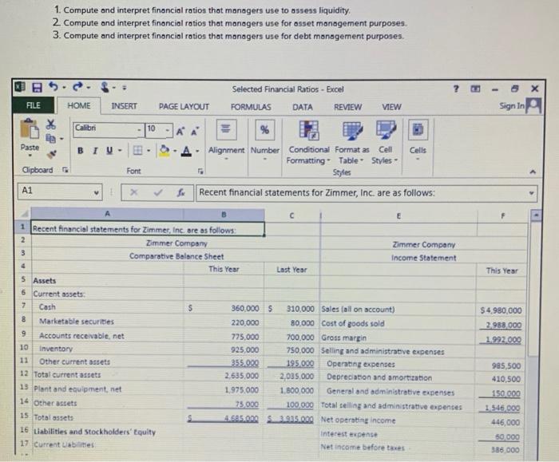Apply bold formatting

pos(81,151)
